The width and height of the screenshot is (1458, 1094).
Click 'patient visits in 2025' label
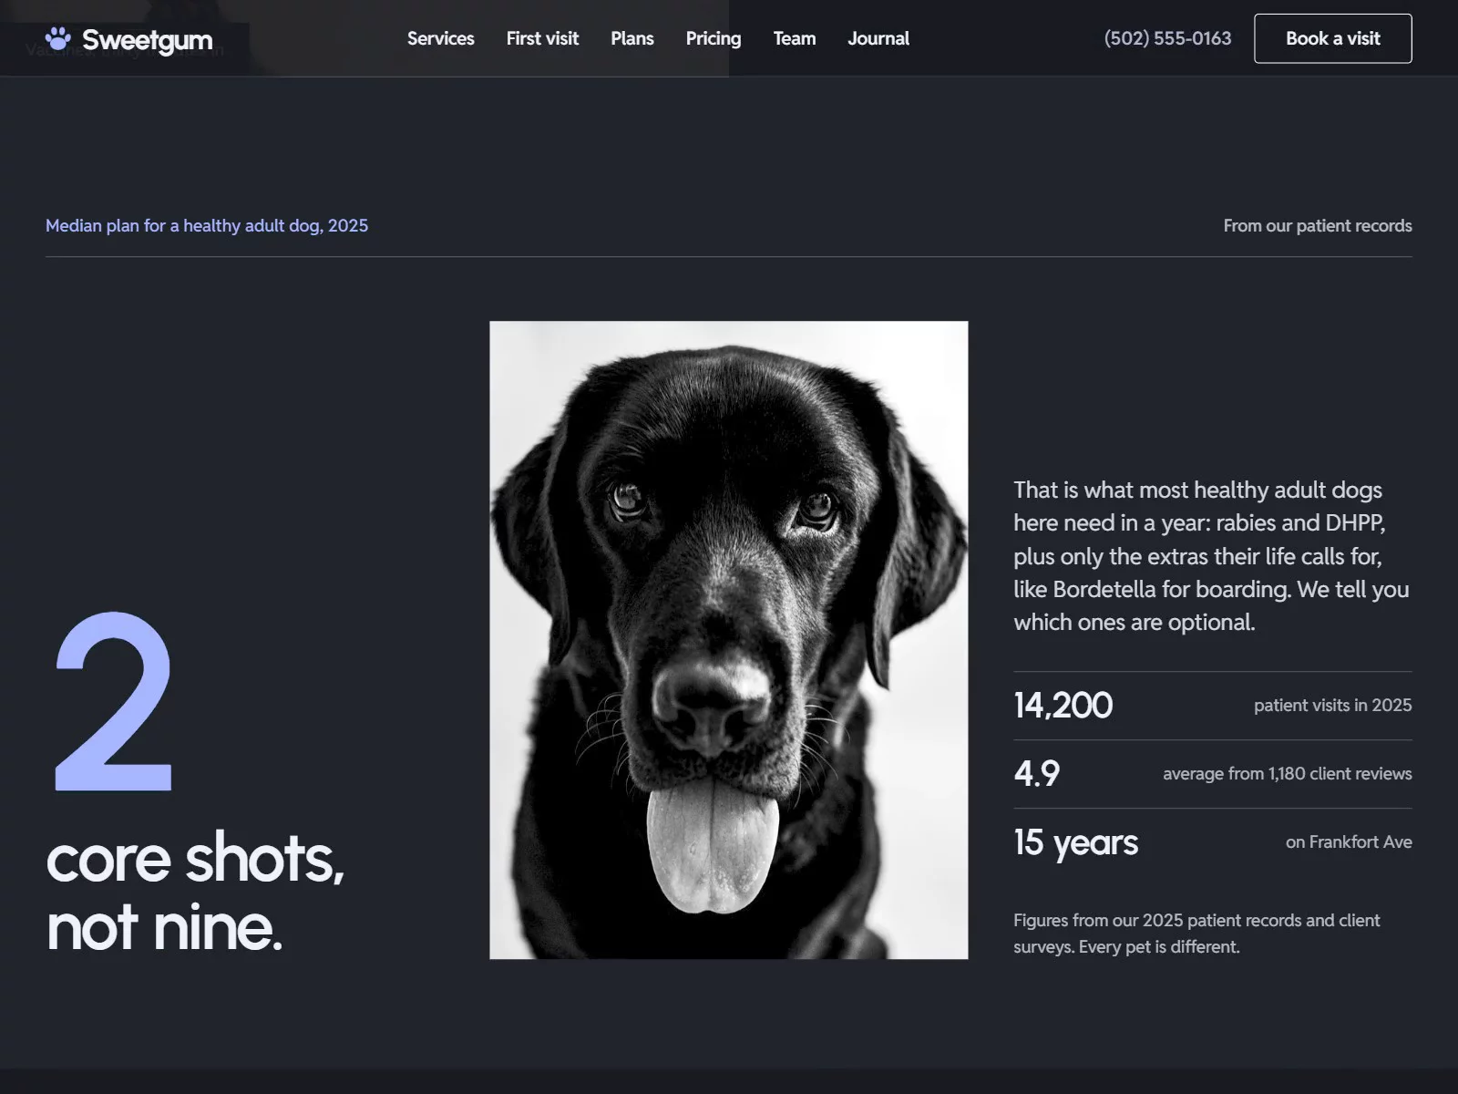[x=1333, y=705]
